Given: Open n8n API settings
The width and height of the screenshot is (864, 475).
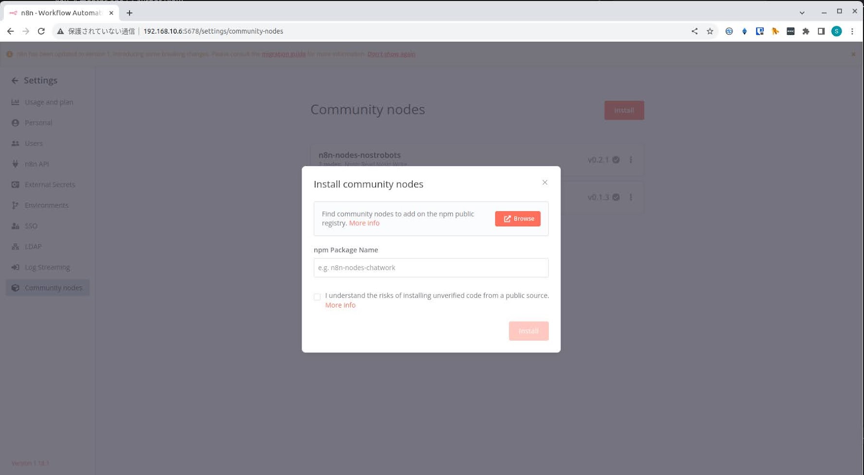Looking at the screenshot, I should pos(48,164).
